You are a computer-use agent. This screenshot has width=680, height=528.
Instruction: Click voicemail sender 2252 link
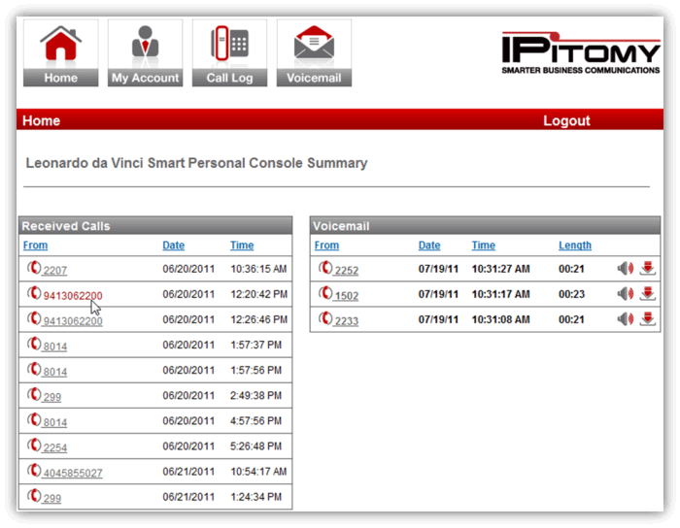coord(347,271)
